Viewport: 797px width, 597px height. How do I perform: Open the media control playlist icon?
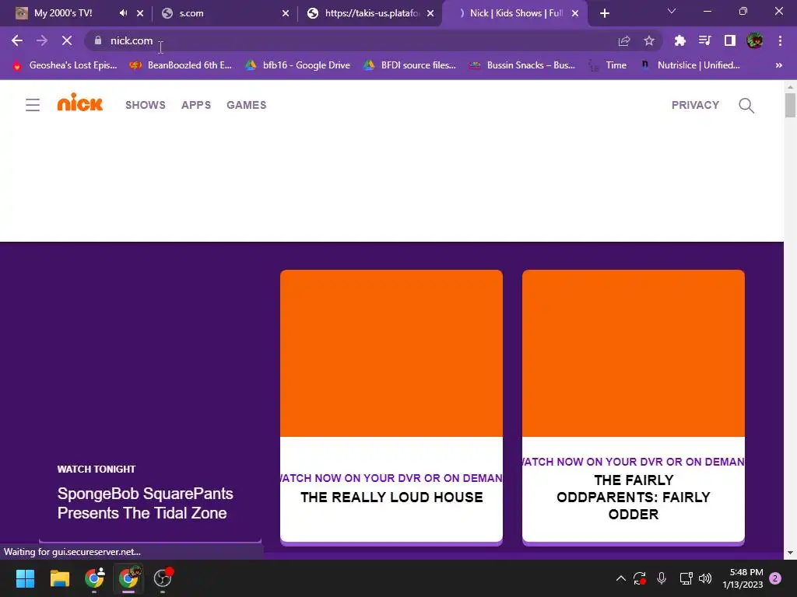click(704, 40)
